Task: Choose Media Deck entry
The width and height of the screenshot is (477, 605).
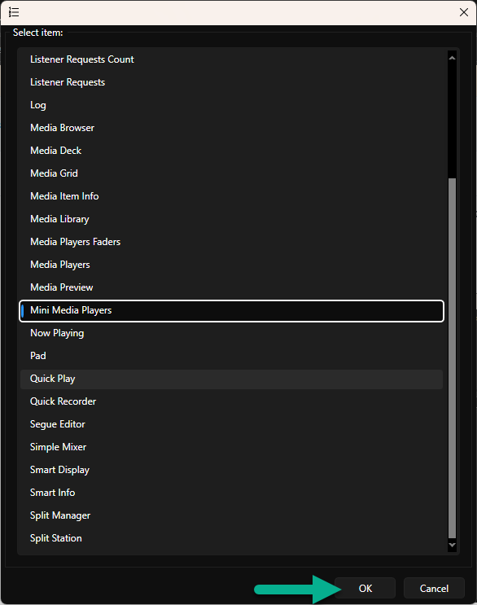Action: [231, 151]
